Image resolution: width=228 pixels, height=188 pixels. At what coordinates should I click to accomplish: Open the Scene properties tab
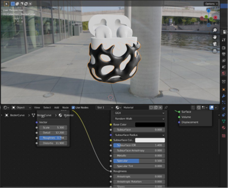(x=224, y=67)
